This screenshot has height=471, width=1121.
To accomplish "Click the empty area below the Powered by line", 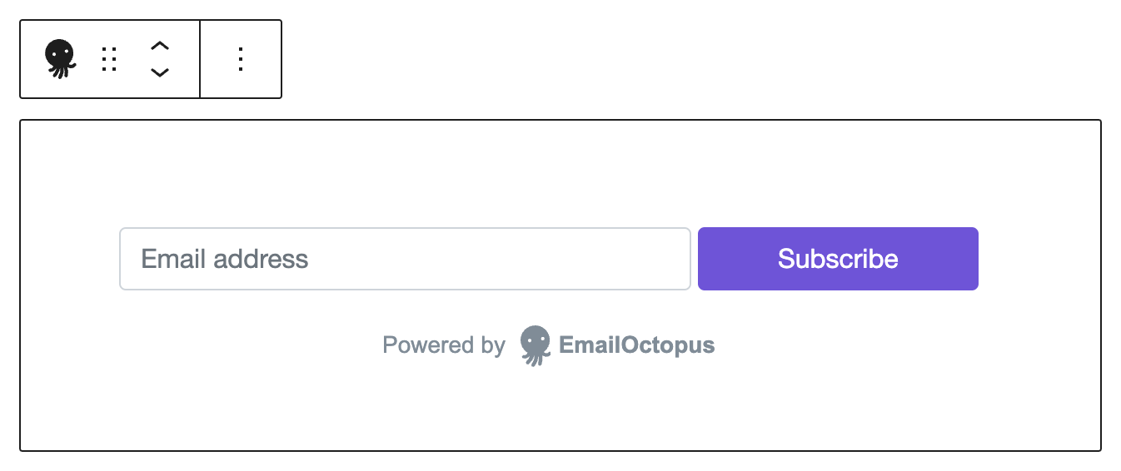I will coord(560,408).
